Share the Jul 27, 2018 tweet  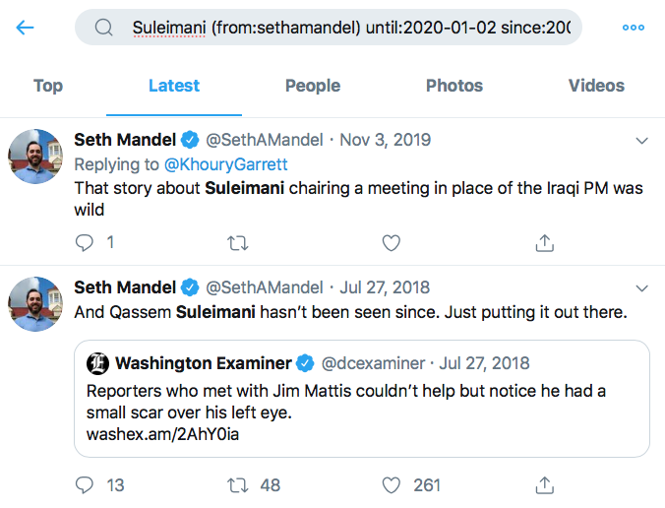543,484
